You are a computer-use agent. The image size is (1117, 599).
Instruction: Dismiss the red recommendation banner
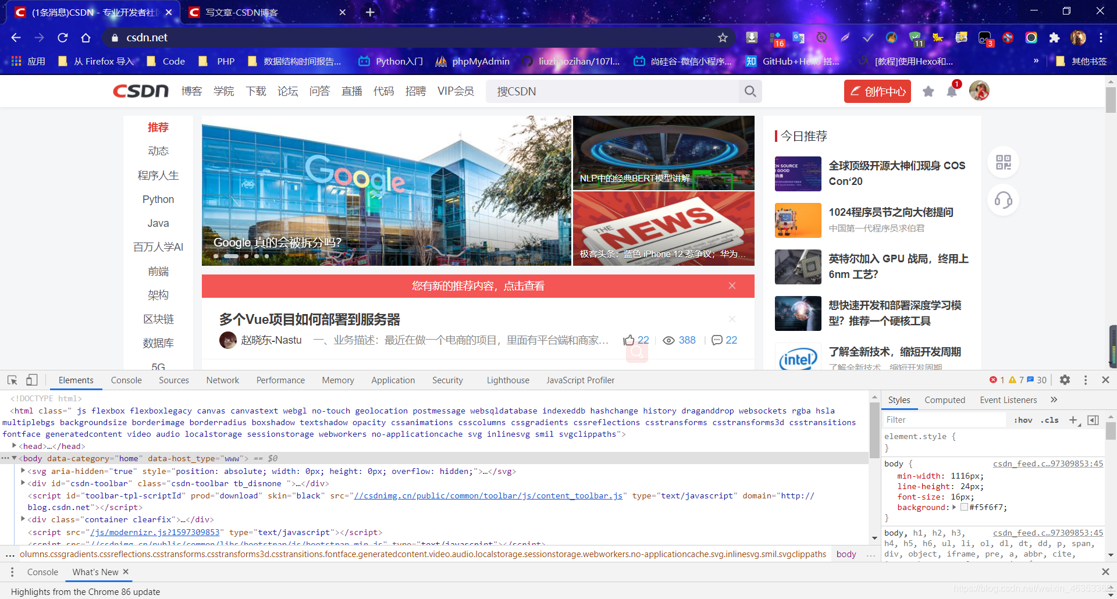coord(732,286)
